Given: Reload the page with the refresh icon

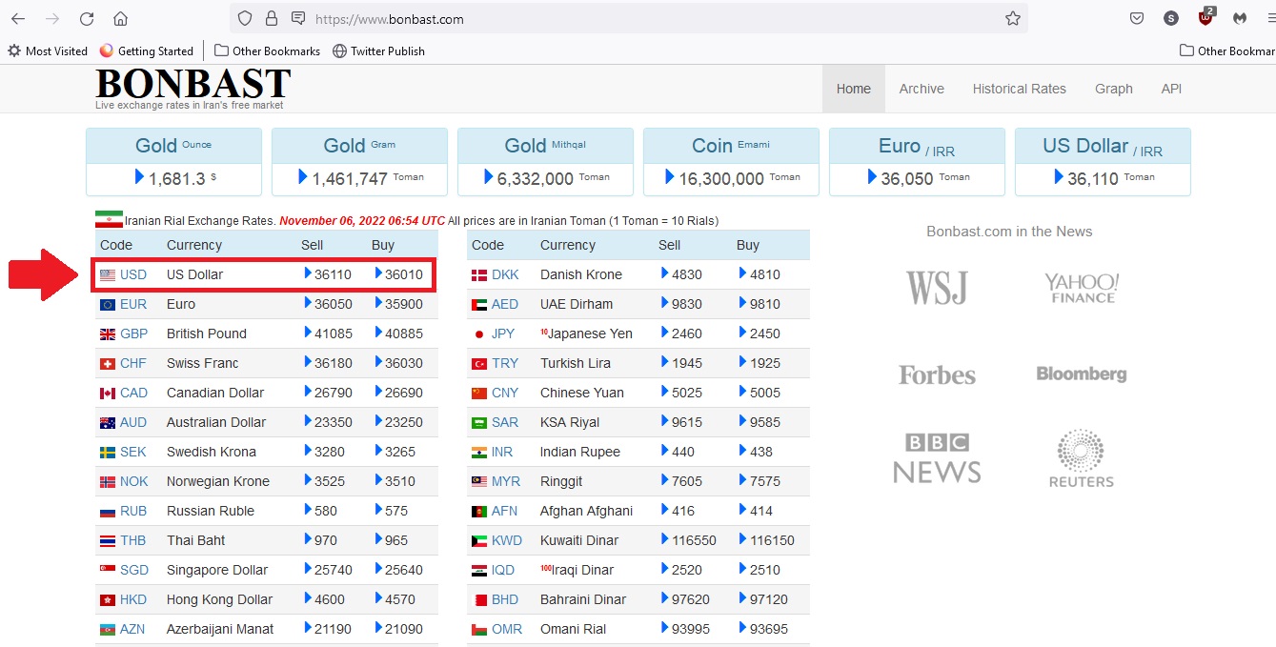Looking at the screenshot, I should coord(87,18).
